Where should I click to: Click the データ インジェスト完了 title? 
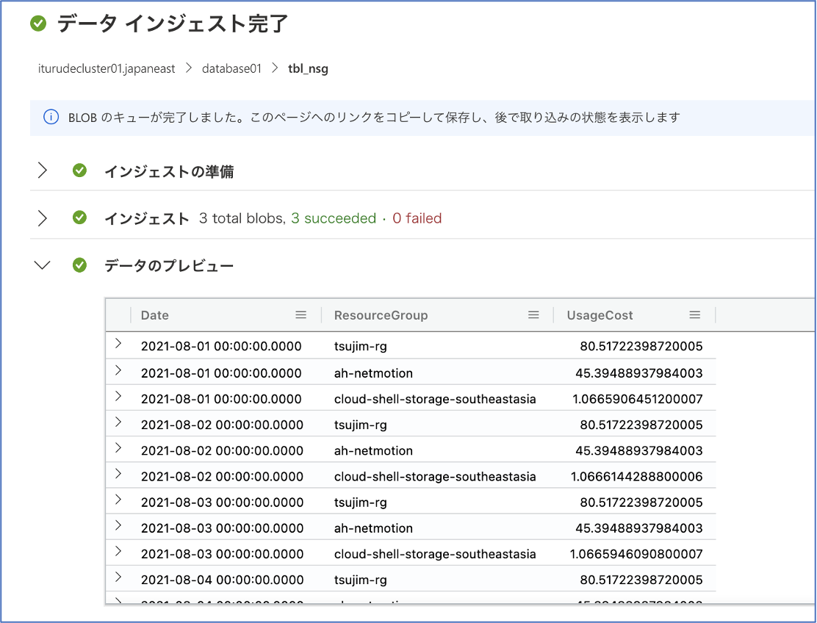[x=172, y=24]
